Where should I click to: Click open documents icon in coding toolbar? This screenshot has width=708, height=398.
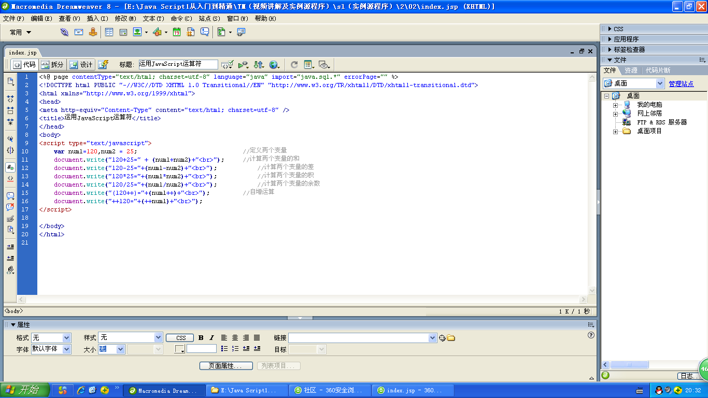(10, 81)
